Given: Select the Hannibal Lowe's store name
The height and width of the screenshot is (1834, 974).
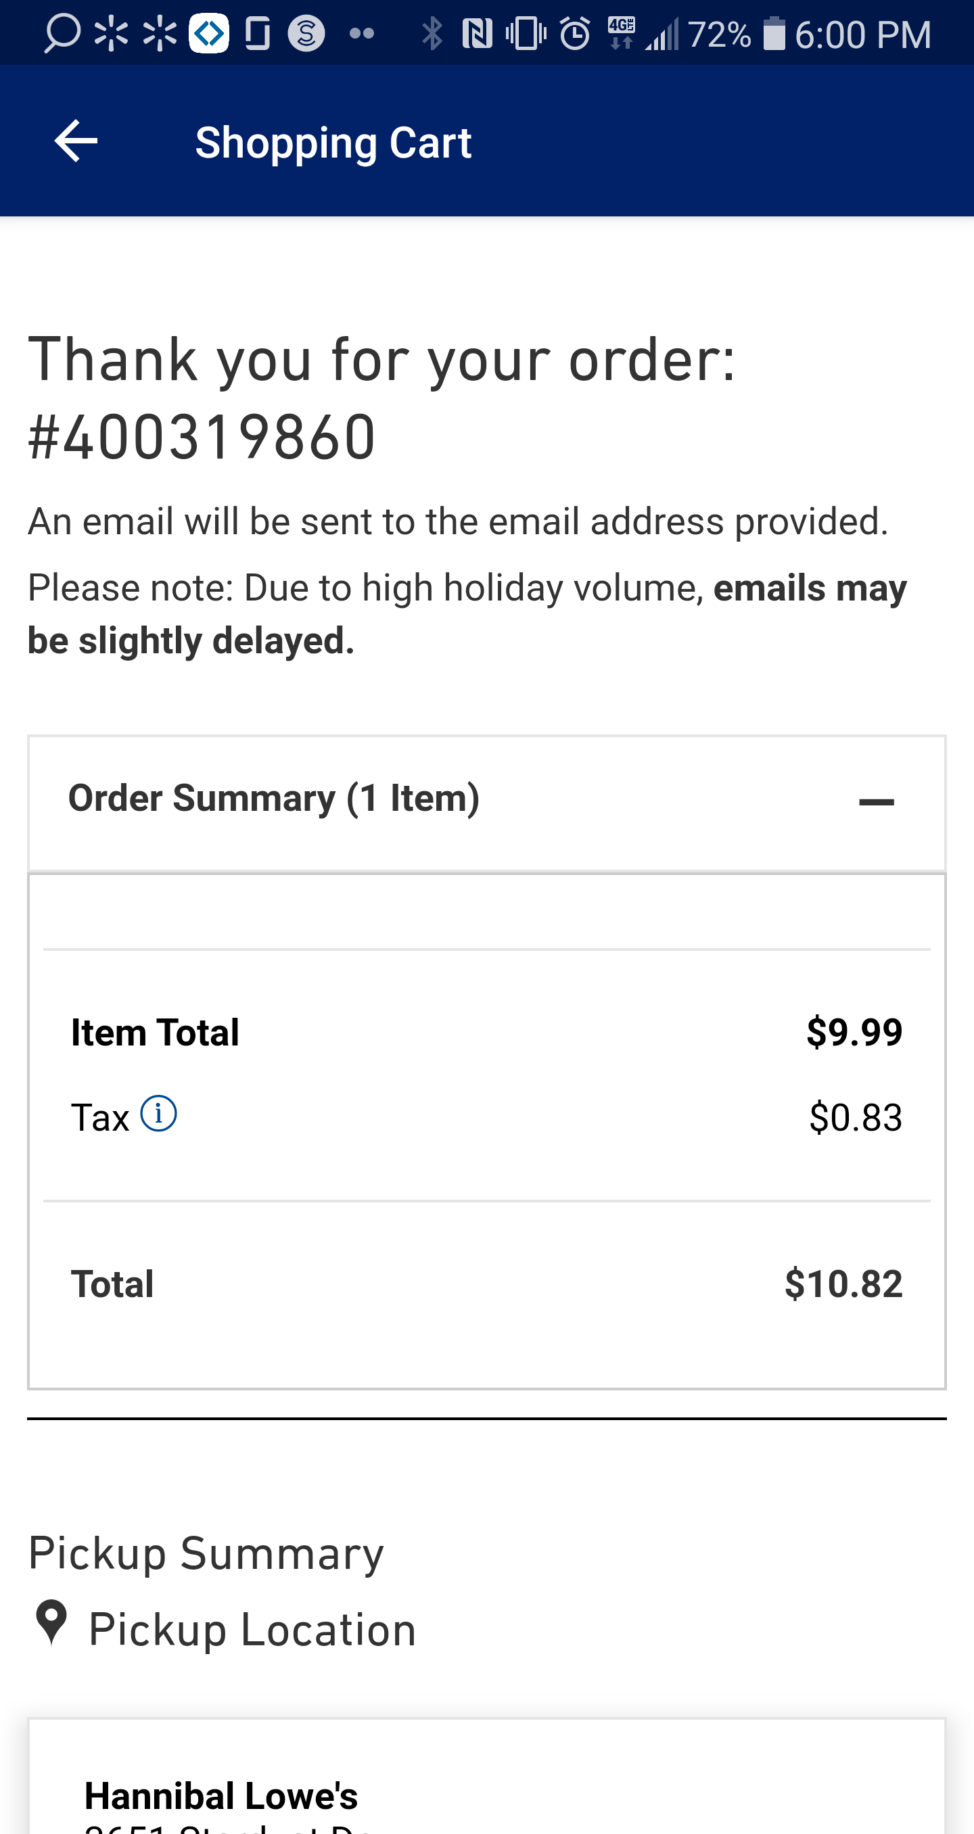Looking at the screenshot, I should (x=221, y=1795).
